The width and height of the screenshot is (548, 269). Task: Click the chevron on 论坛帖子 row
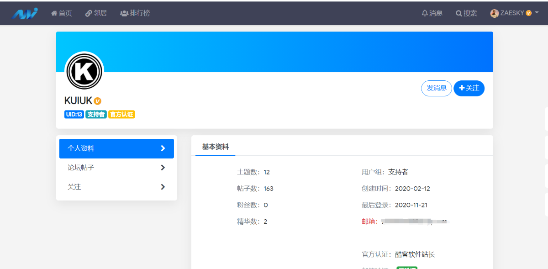tap(163, 168)
